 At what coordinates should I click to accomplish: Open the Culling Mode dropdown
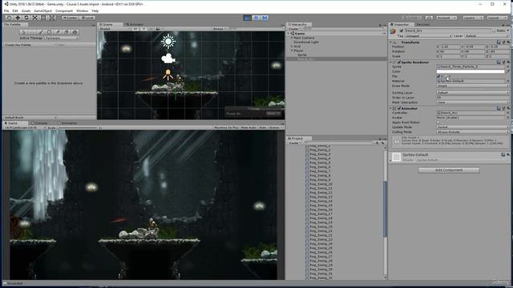[473, 132]
